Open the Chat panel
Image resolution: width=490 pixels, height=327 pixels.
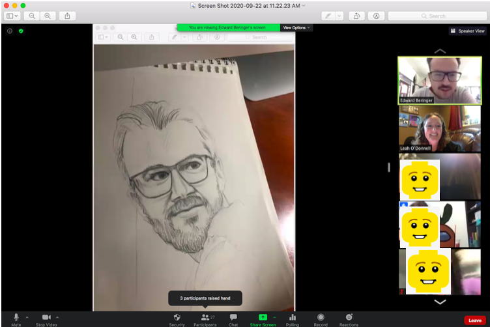pos(233,320)
